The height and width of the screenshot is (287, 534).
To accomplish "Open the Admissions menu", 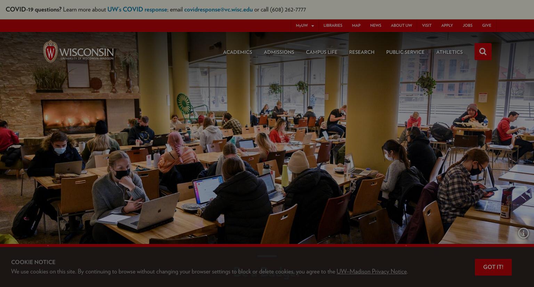I will [279, 52].
